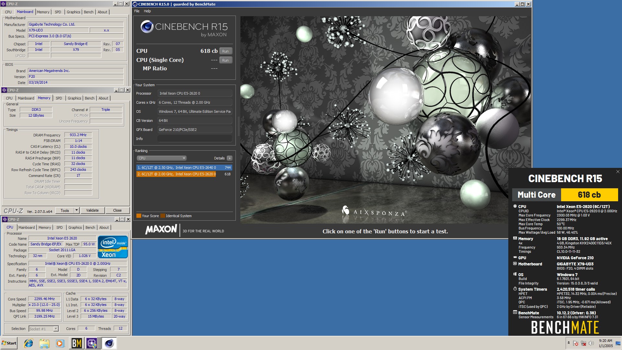Viewport: 622px width, 350px height.
Task: Switch to Cinebench via its taskbar icon
Action: pyautogui.click(x=109, y=343)
